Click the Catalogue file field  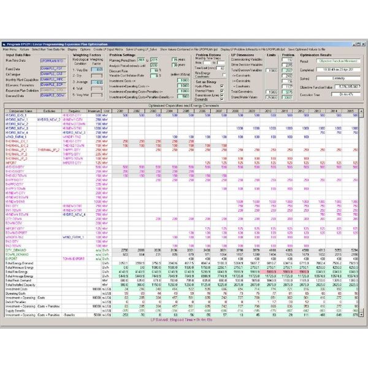coord(53,74)
